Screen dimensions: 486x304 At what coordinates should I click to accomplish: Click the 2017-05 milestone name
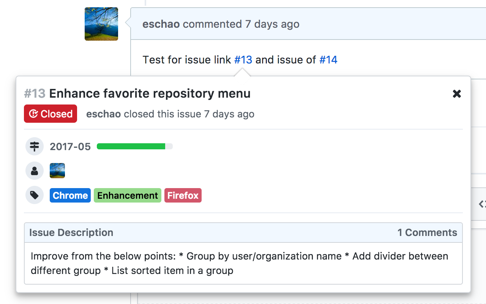click(x=70, y=147)
